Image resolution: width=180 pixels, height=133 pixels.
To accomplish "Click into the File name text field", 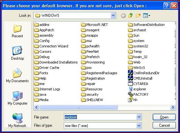I will [x=100, y=117].
